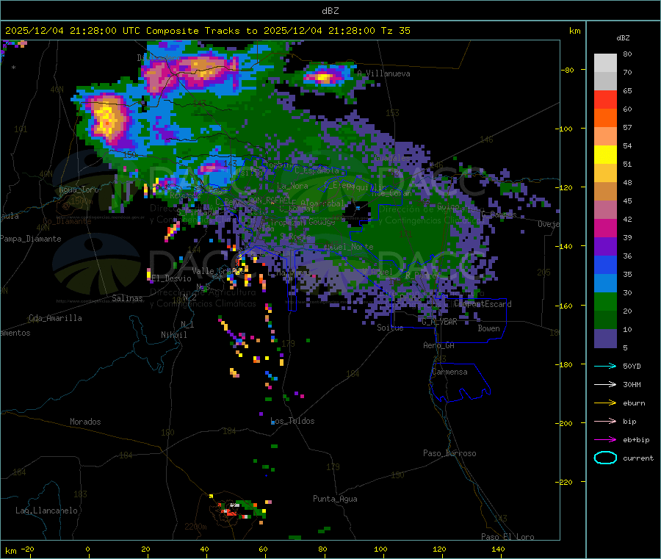
Task: Pick the dark green swatch between 20 and 10
Action: (x=605, y=320)
